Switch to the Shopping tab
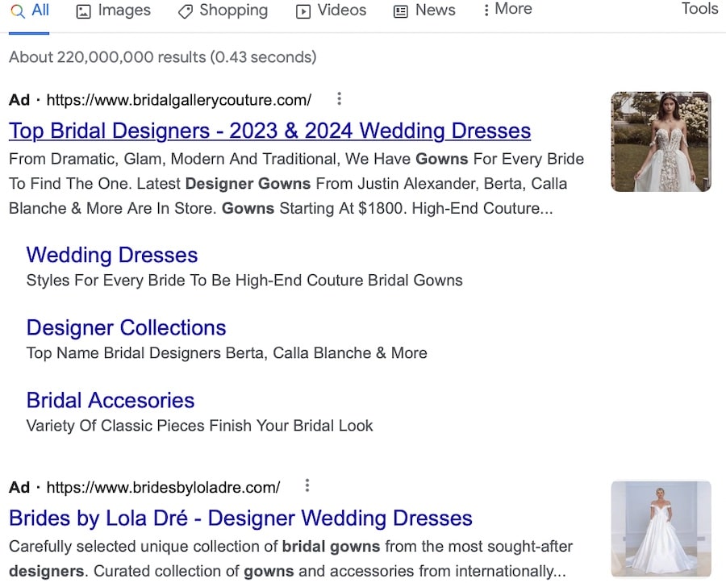Image resolution: width=726 pixels, height=583 pixels. [223, 10]
